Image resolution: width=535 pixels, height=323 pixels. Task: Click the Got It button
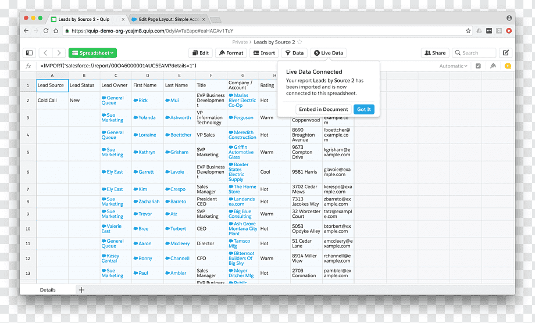[363, 109]
